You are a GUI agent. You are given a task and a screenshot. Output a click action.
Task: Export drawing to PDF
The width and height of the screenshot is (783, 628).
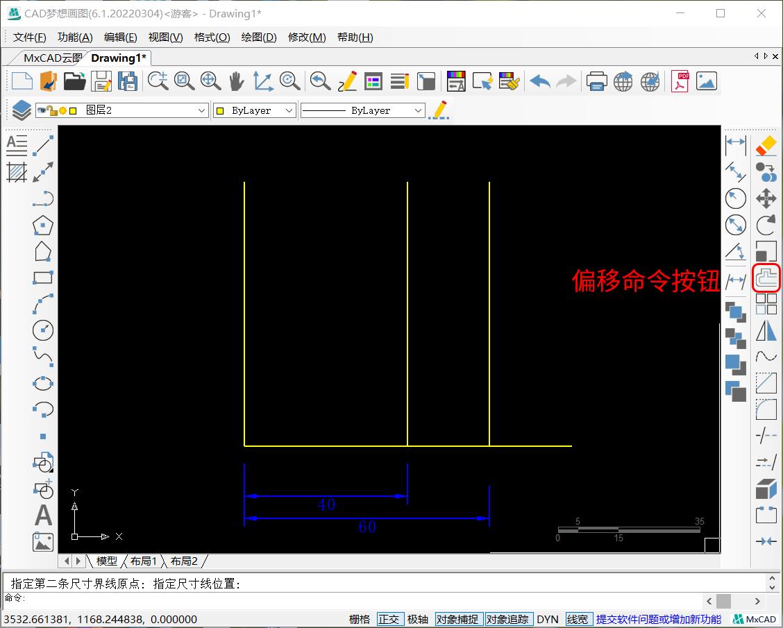click(679, 81)
